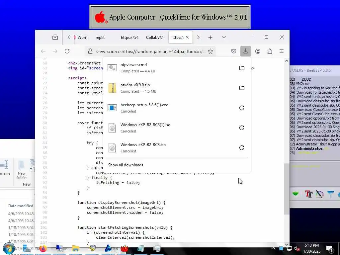Open File Explorer from the taskbar
The height and width of the screenshot is (255, 340).
click(x=75, y=248)
